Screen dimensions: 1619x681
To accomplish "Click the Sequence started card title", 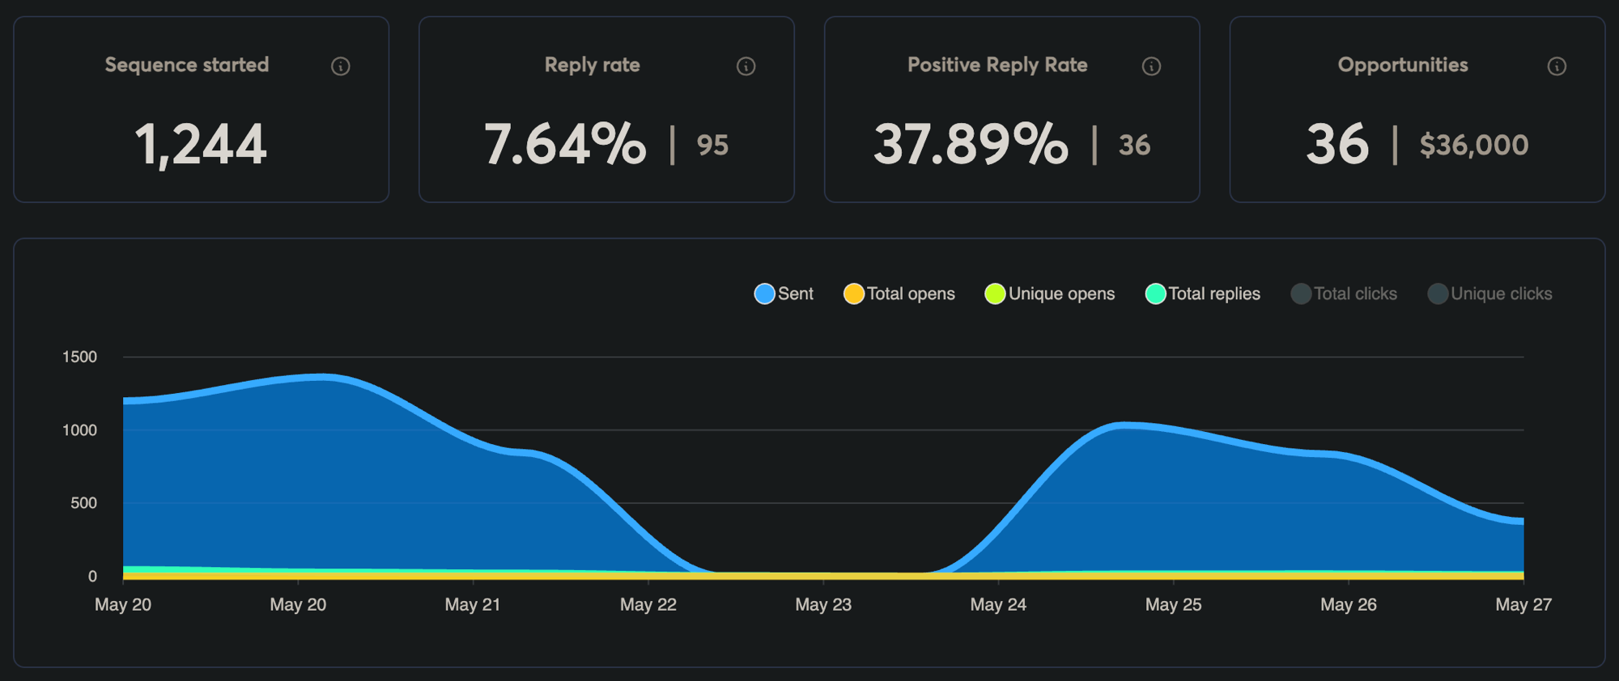I will point(187,65).
